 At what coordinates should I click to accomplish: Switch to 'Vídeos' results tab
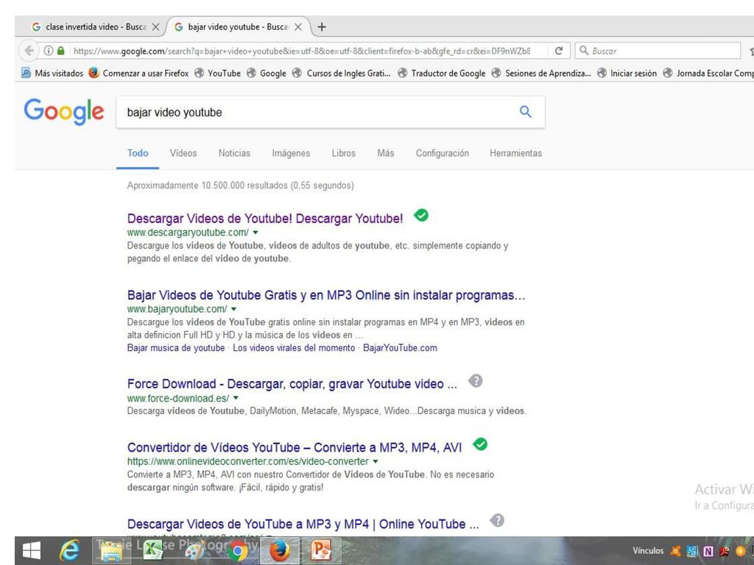click(x=183, y=153)
